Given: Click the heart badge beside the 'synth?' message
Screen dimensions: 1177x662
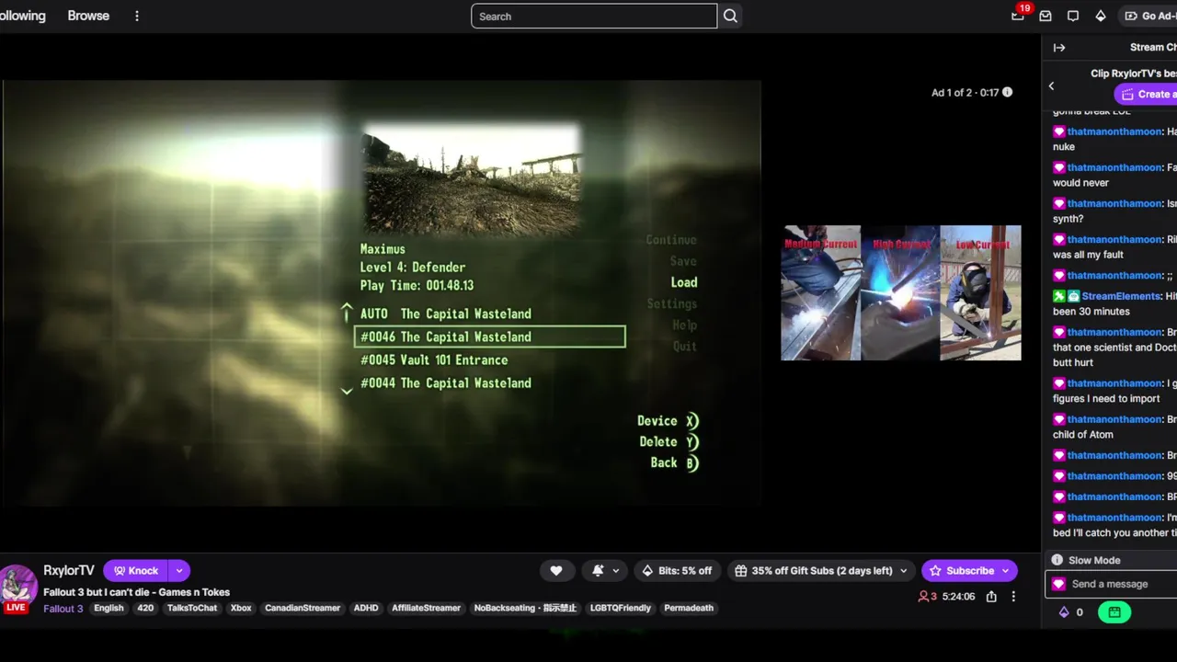Looking at the screenshot, I should (1059, 203).
